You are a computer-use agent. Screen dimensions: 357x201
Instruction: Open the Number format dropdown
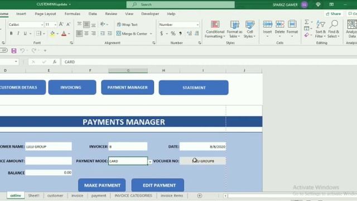coord(197,25)
